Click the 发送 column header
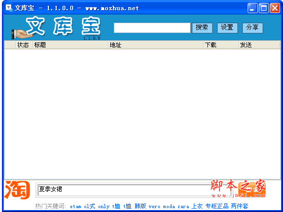 point(259,45)
